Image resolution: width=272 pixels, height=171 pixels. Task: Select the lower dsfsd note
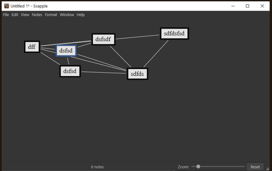click(x=70, y=71)
